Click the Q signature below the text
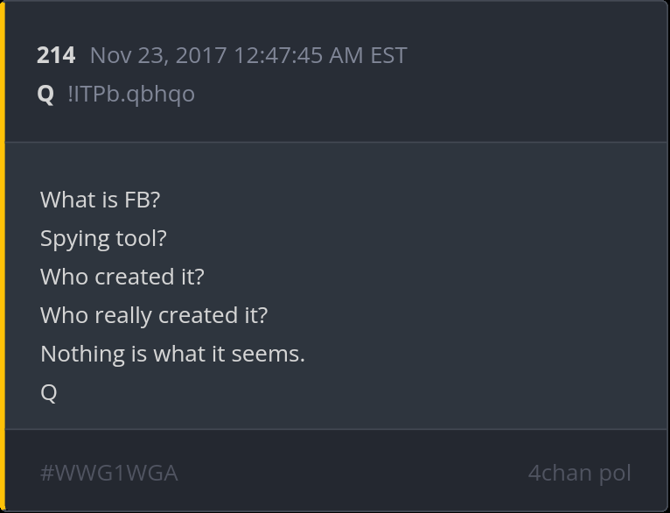Screen dimensions: 670x513 tap(48, 392)
